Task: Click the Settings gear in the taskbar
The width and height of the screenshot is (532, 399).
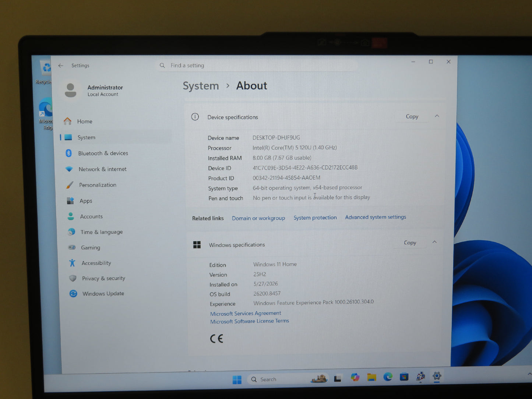Action: (x=437, y=376)
